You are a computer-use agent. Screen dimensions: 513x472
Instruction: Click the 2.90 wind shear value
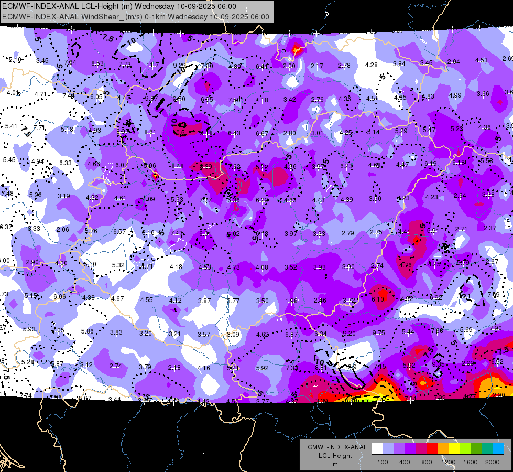point(32,262)
